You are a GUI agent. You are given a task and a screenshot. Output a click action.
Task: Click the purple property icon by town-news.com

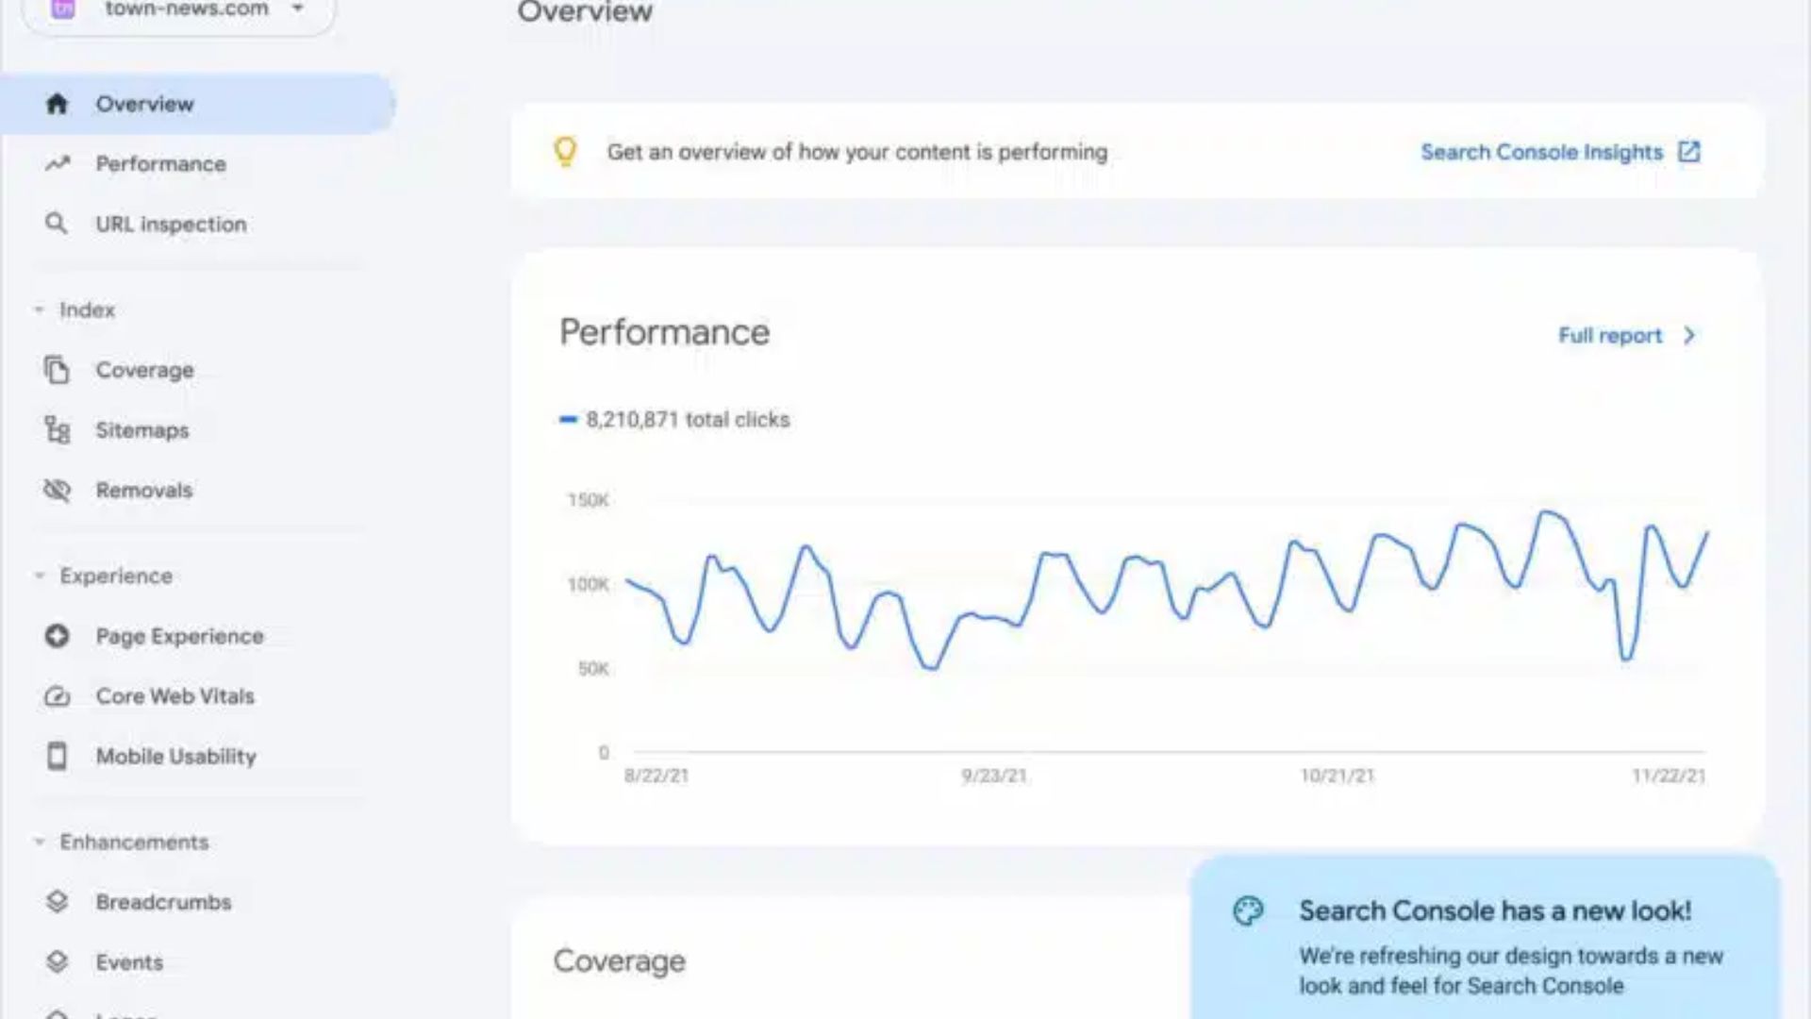coord(63,9)
